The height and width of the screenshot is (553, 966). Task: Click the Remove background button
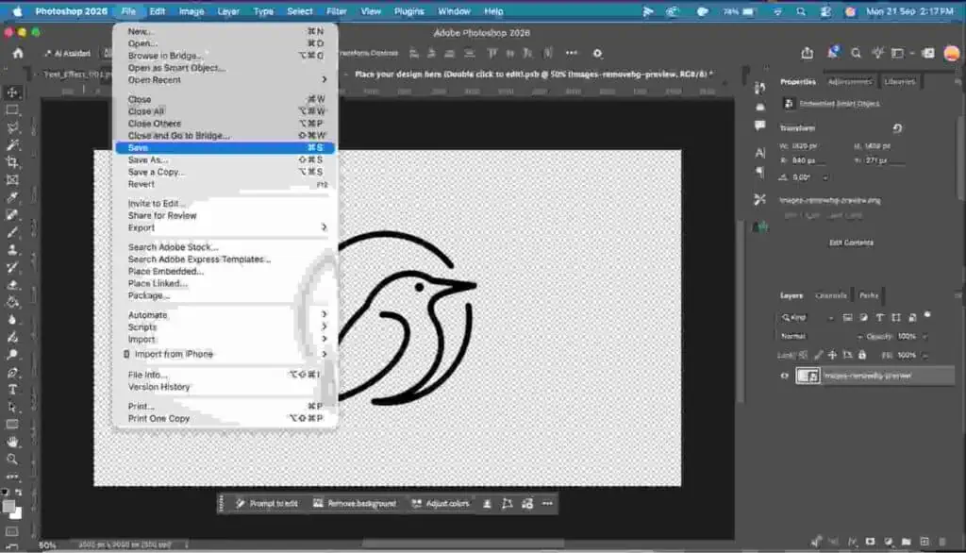point(355,504)
